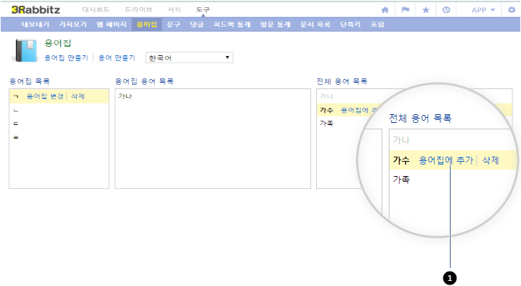
Task: Click 용어집 변경 for glossary ㄱ
Action: [45, 96]
